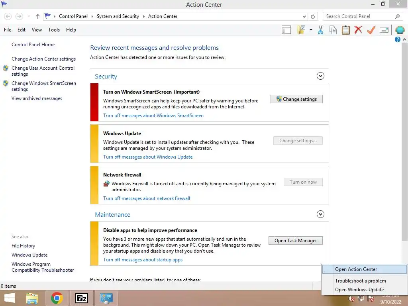Go back using the Back arrow
This screenshot has width=408, height=306.
(x=8, y=16)
